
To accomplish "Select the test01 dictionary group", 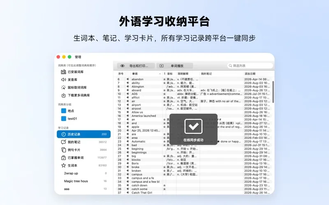I will coord(69,118).
